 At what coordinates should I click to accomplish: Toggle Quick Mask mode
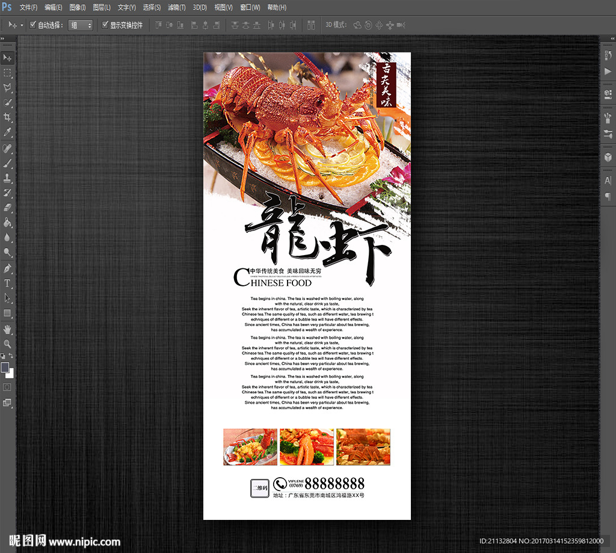[x=7, y=387]
